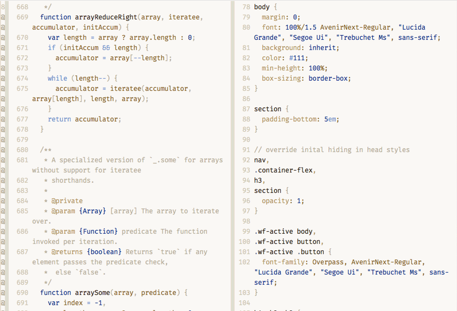
Task: Click the opacity property on line 96
Action: (x=277, y=201)
